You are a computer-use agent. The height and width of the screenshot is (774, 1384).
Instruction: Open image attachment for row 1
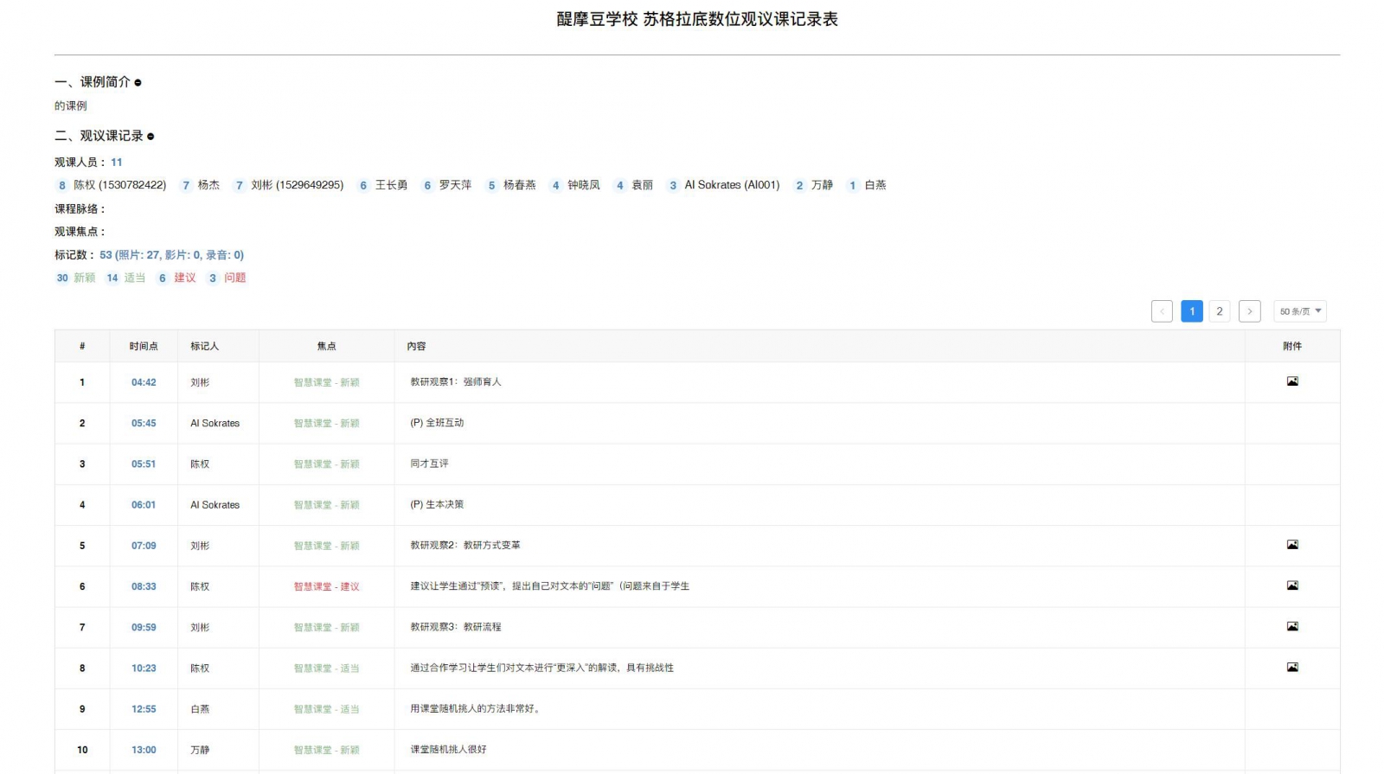[x=1291, y=381]
